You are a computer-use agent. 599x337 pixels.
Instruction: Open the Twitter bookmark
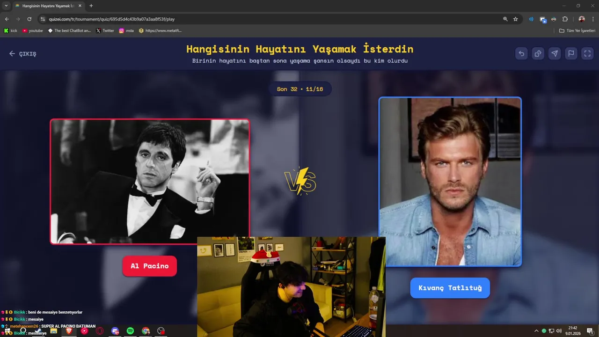[x=105, y=30]
